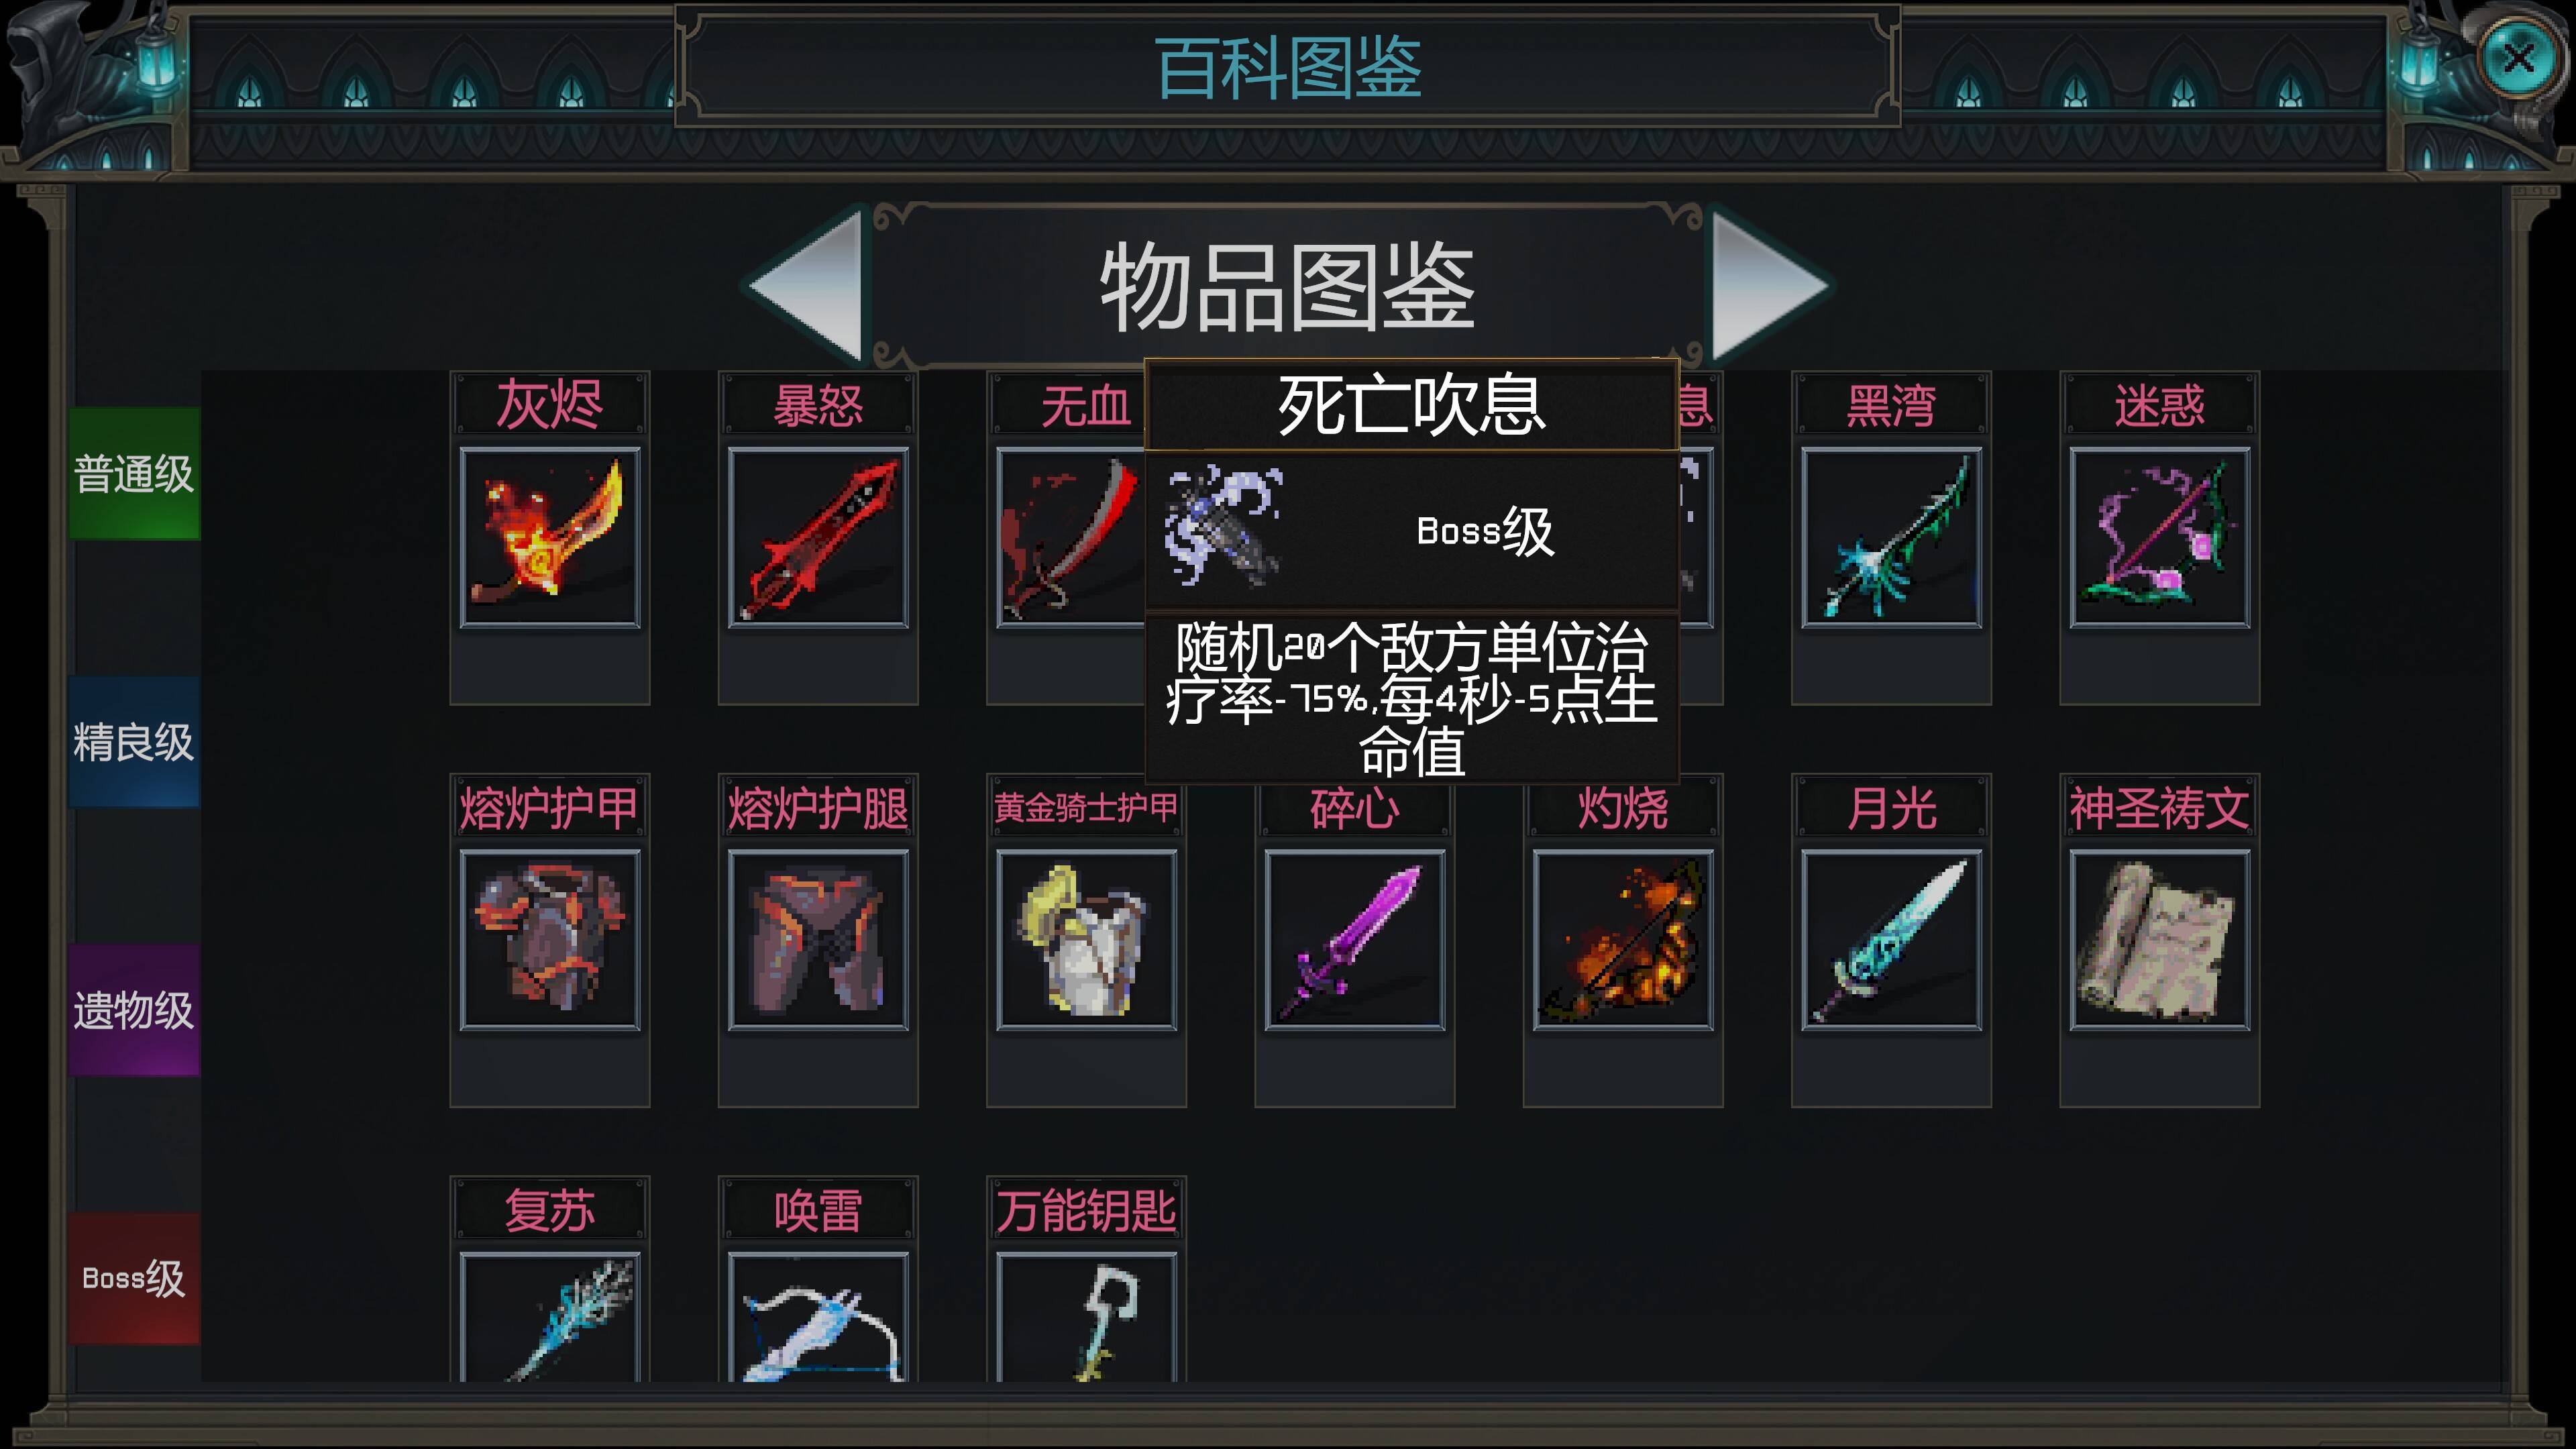Select the 灰烬 flaming sword icon
Screen dimensions: 2576x1449
tap(549, 538)
